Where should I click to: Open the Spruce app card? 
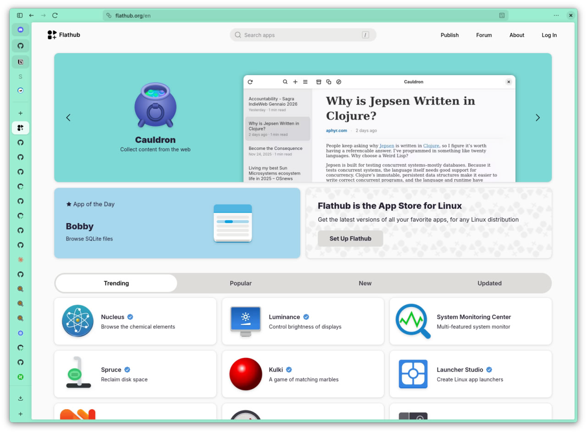(135, 374)
